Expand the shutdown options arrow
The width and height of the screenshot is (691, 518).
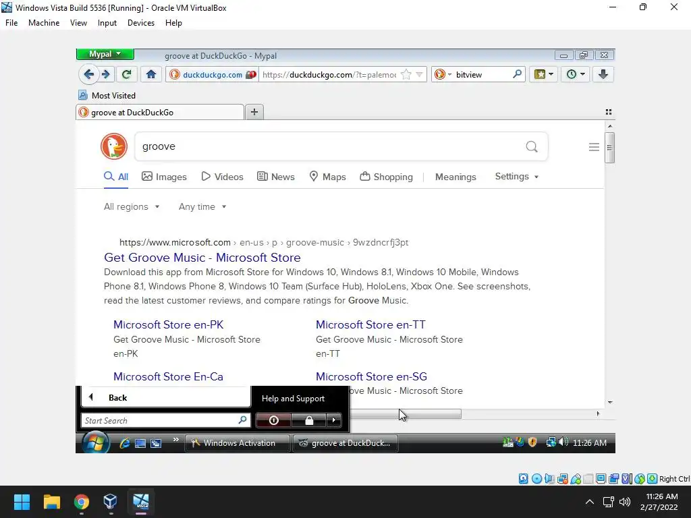333,420
